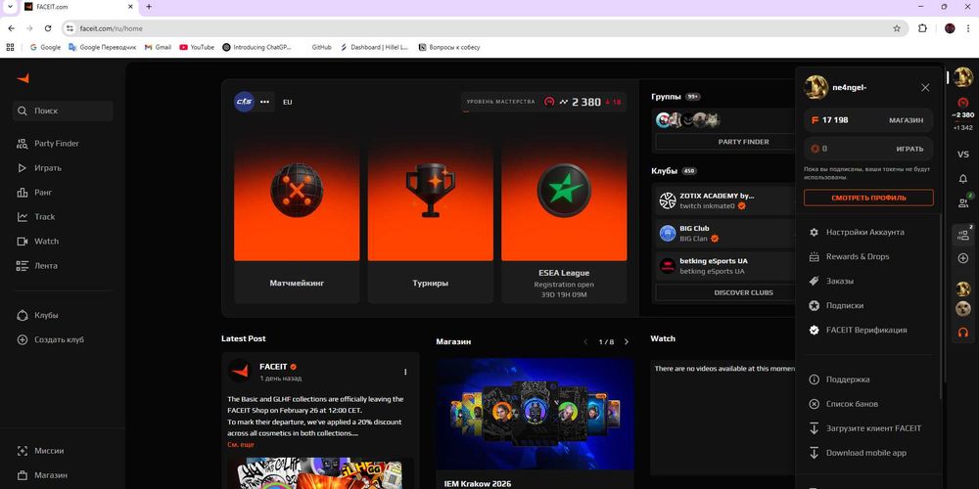Open the friends icon with green badge
The width and height of the screenshot is (979, 489).
point(963,202)
